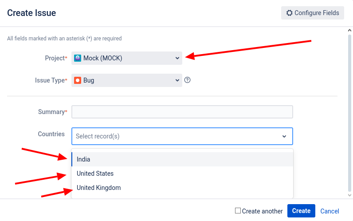Open the Issue Type help question-mark icon
Screen dimensions: 353x221
coord(187,80)
